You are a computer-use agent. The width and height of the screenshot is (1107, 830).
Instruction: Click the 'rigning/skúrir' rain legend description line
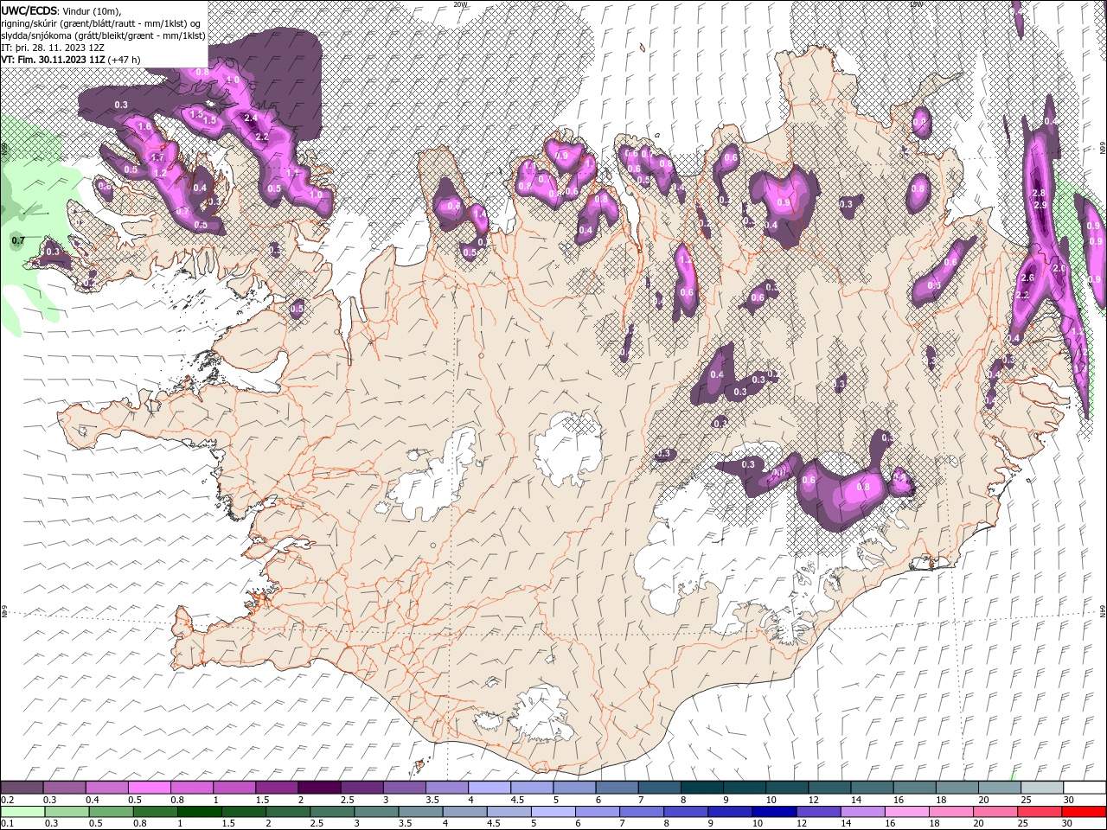click(x=100, y=22)
